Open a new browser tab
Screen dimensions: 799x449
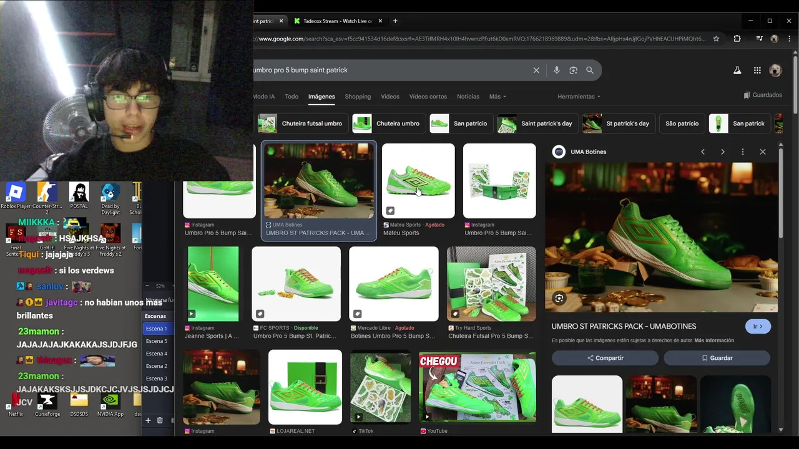tap(395, 21)
